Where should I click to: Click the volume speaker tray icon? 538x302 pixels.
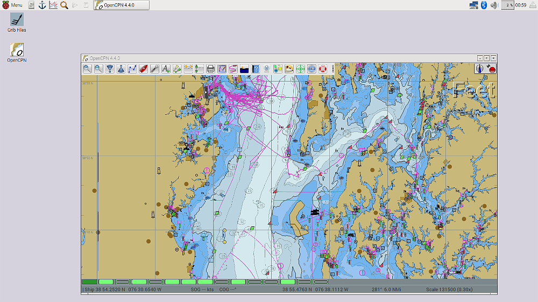(494, 5)
